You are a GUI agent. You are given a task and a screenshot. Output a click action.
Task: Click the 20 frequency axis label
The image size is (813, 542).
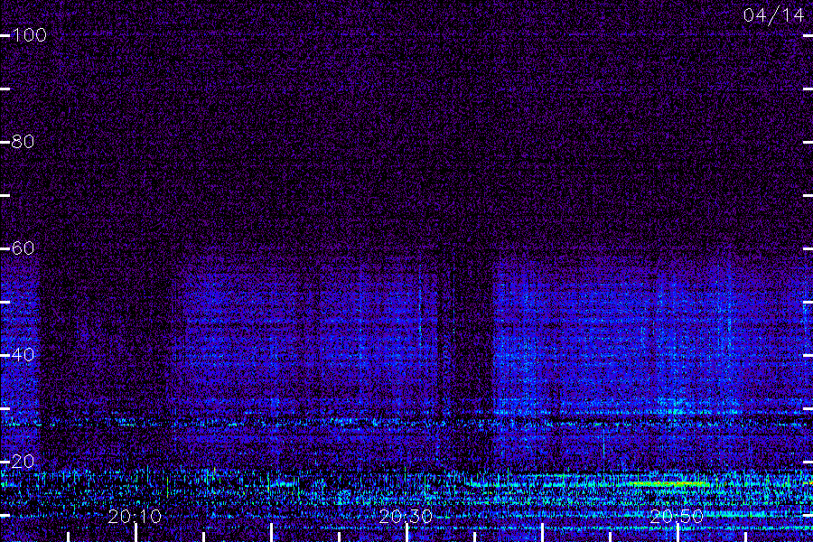tap(23, 462)
